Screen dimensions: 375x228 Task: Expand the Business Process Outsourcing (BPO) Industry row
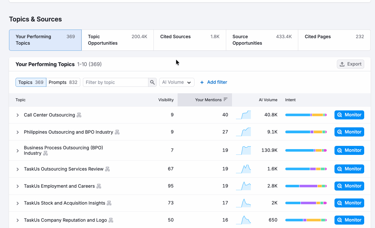point(17,151)
